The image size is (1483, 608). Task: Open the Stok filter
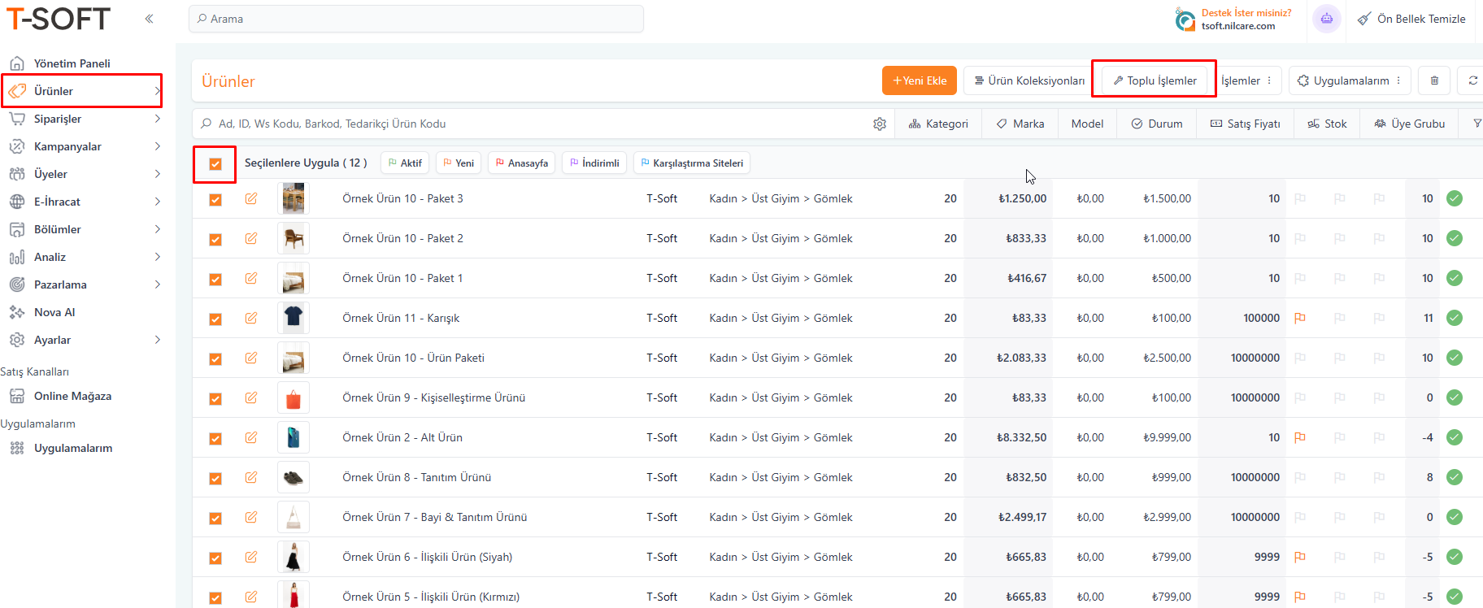tap(1327, 124)
